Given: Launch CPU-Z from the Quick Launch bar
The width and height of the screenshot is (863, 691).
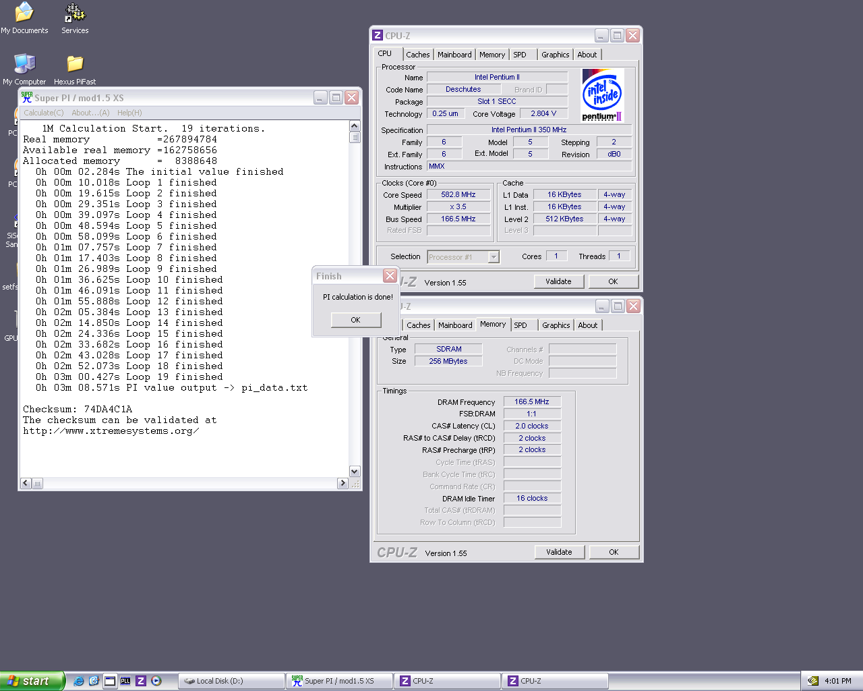Looking at the screenshot, I should (x=141, y=681).
